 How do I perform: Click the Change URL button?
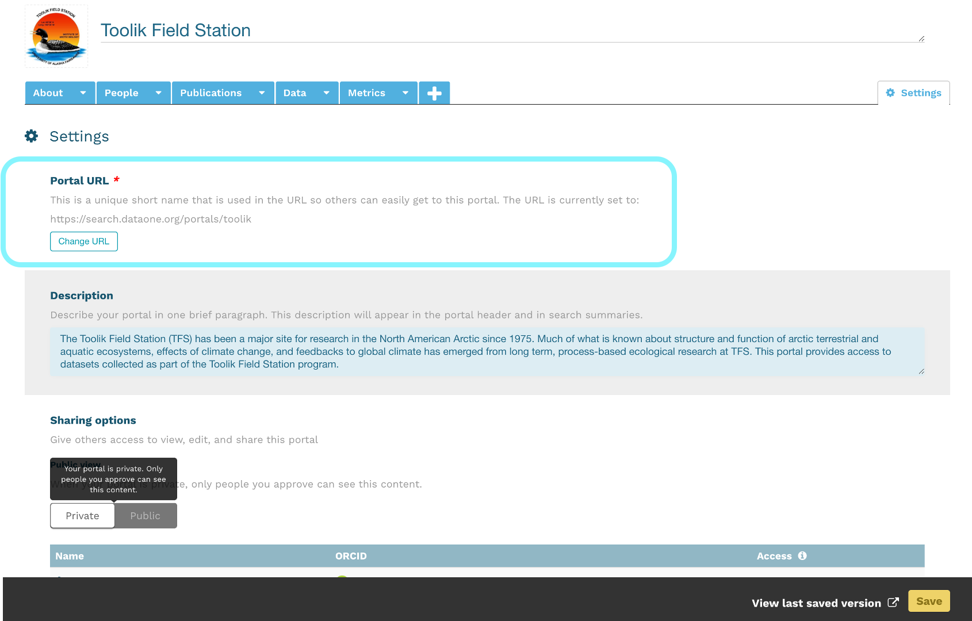pos(84,241)
